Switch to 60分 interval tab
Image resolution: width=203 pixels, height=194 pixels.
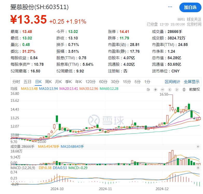pos(103,82)
